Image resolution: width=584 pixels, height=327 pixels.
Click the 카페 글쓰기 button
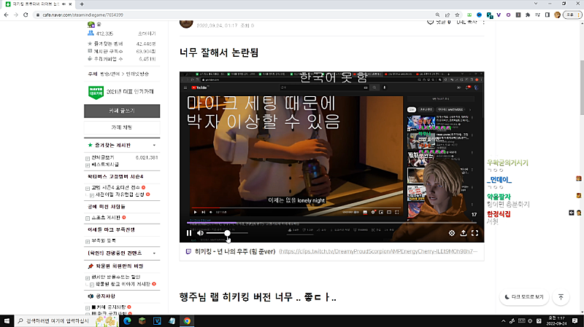click(122, 111)
